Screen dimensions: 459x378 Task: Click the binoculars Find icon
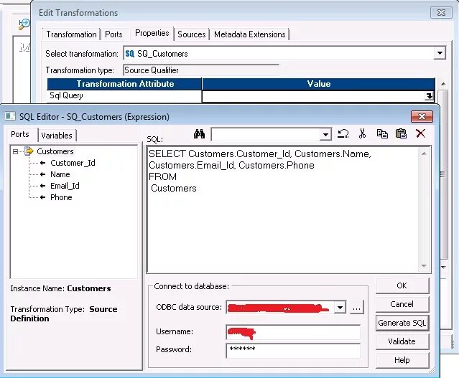tap(200, 134)
